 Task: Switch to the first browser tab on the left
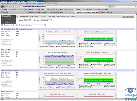12,12
